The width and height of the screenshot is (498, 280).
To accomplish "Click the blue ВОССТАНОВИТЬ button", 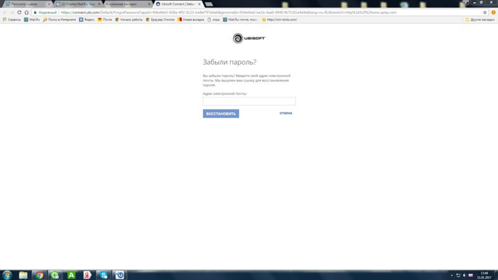I will (x=221, y=114).
